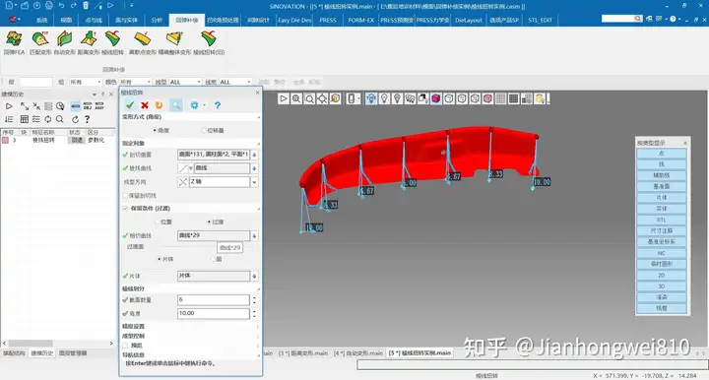This screenshot has width=709, height=380.
Task: Click the 3D button in type display panel
Action: click(661, 286)
